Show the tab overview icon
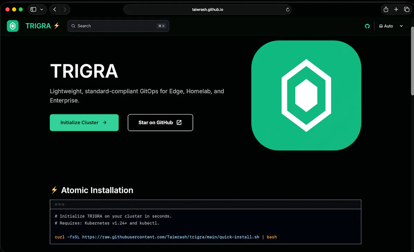 (406, 9)
